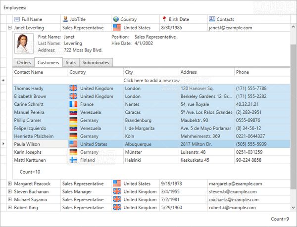
Task: Click the Albuquerque city cell
Action: pos(151,144)
